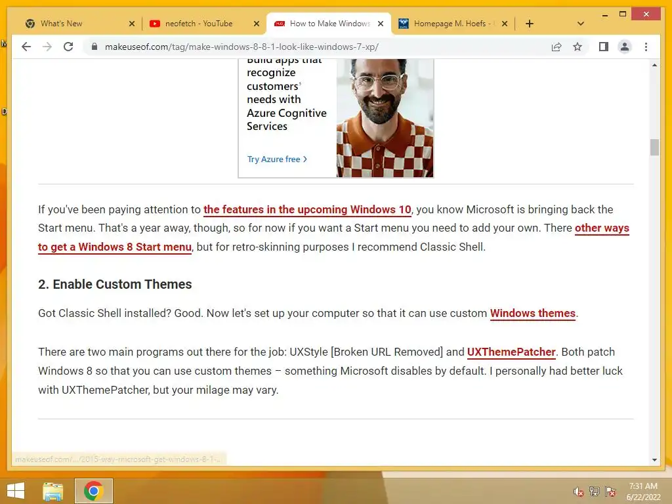Click the '2. Enable Custom Themes' heading

coord(115,284)
